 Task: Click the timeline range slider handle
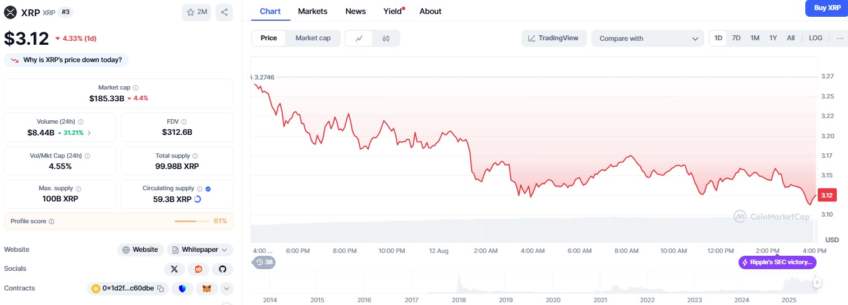817,283
